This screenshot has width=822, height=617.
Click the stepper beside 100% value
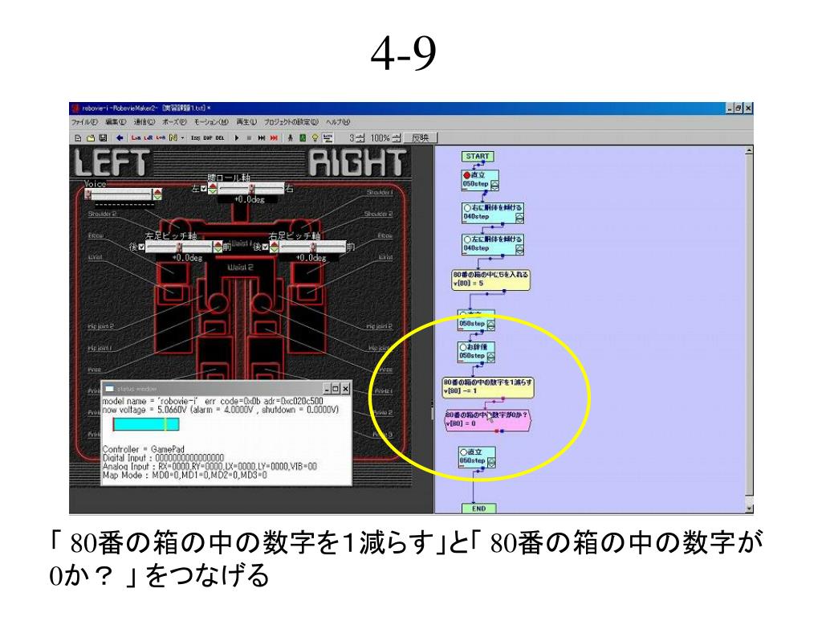point(397,138)
